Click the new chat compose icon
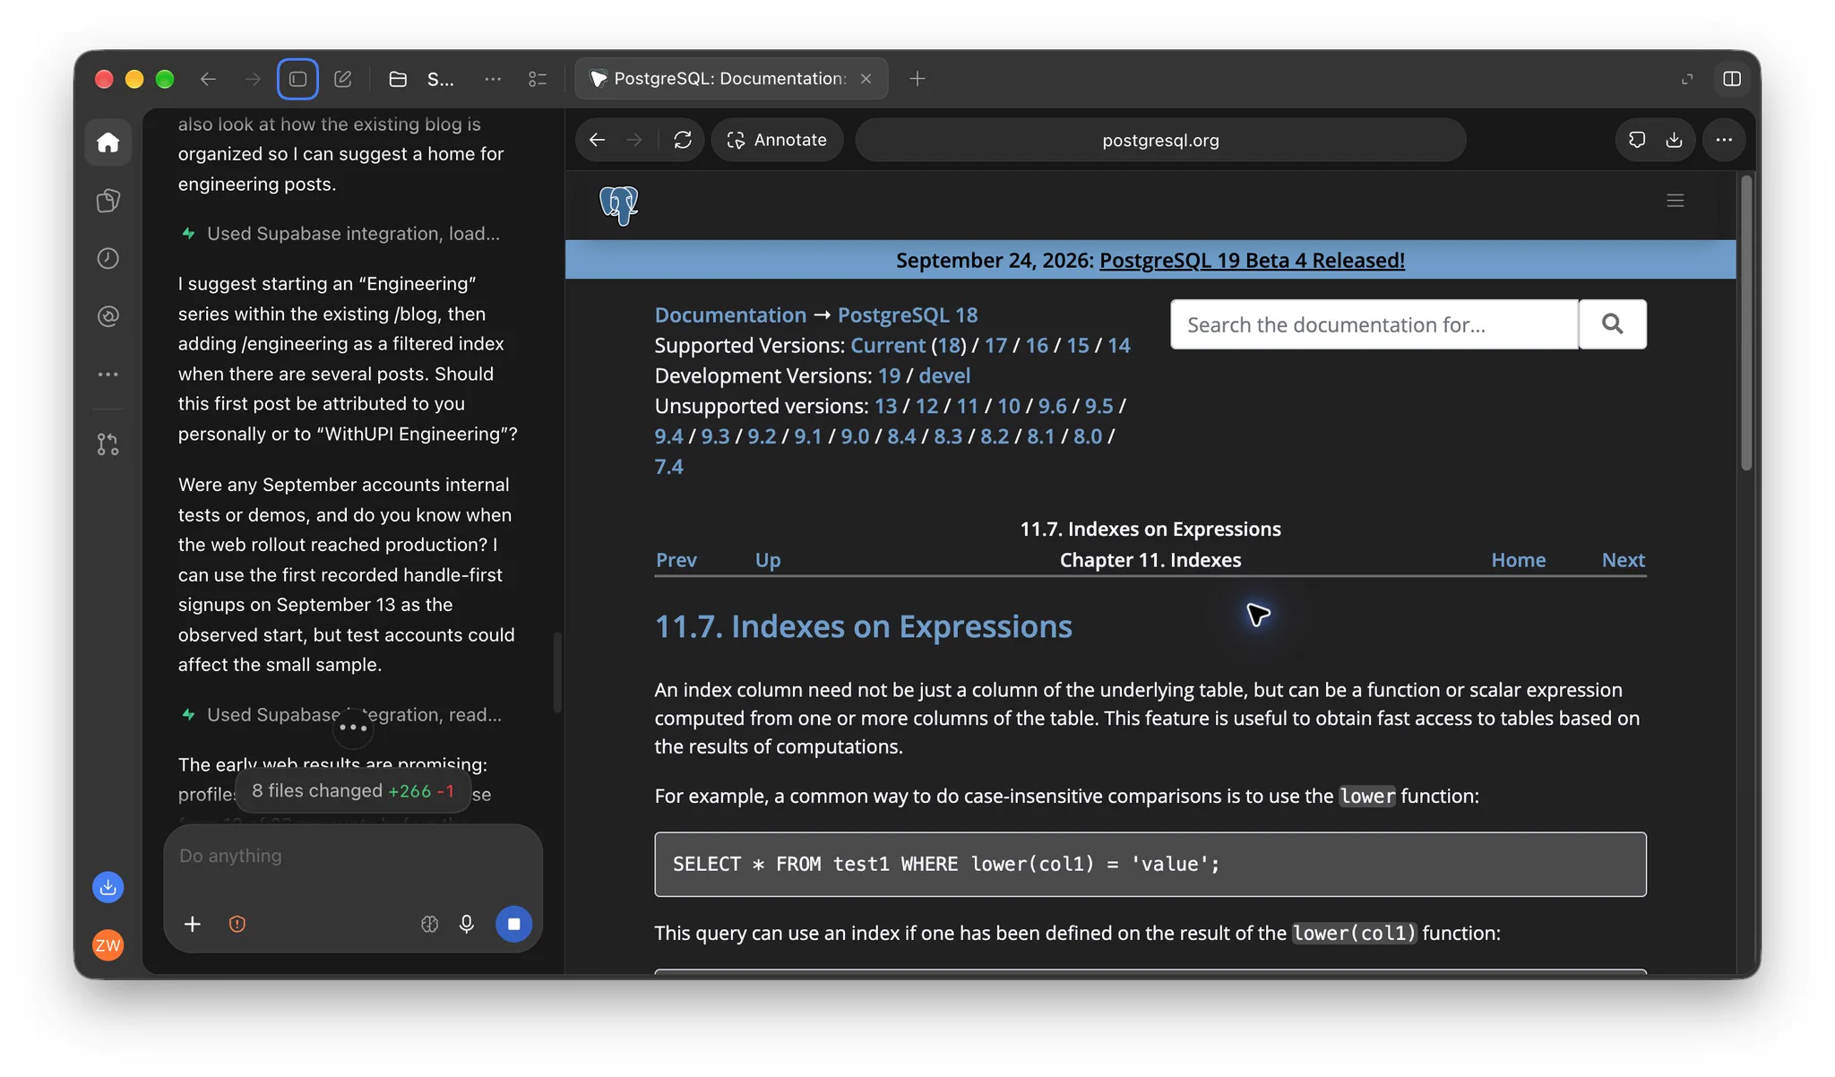This screenshot has height=1077, width=1835. point(342,79)
